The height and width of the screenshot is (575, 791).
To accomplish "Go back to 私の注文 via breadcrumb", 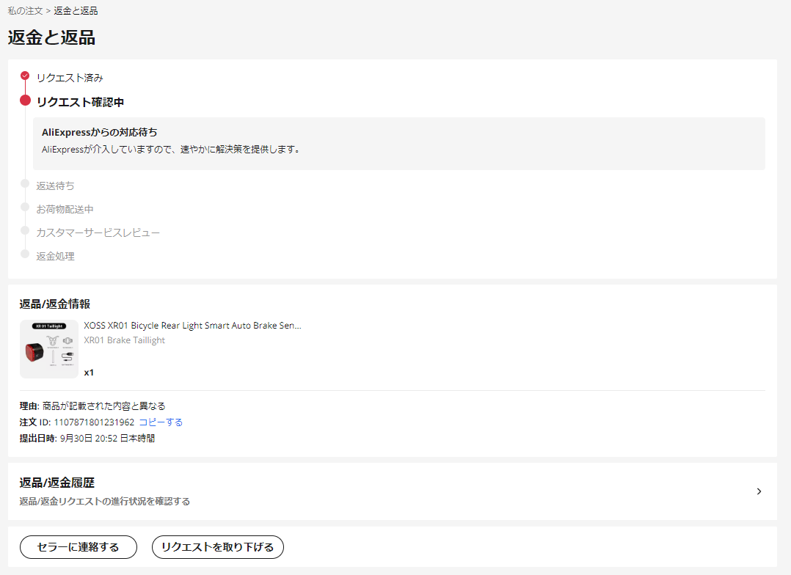I will [x=24, y=11].
